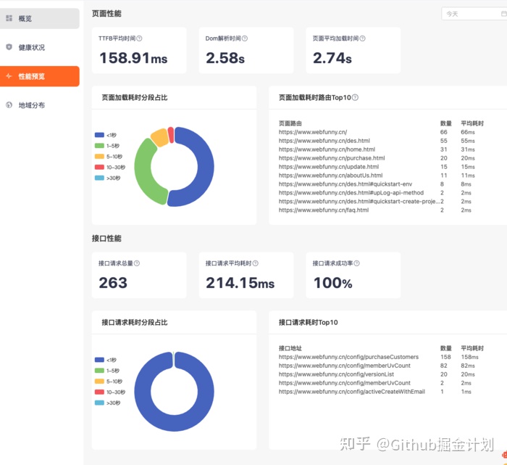The image size is (507, 465).
Task: Click route https://www.webfunny.cn/des.html
Action: point(324,141)
